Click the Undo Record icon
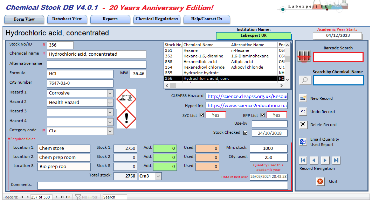Viewport: 372px width, 202px height. (303, 111)
